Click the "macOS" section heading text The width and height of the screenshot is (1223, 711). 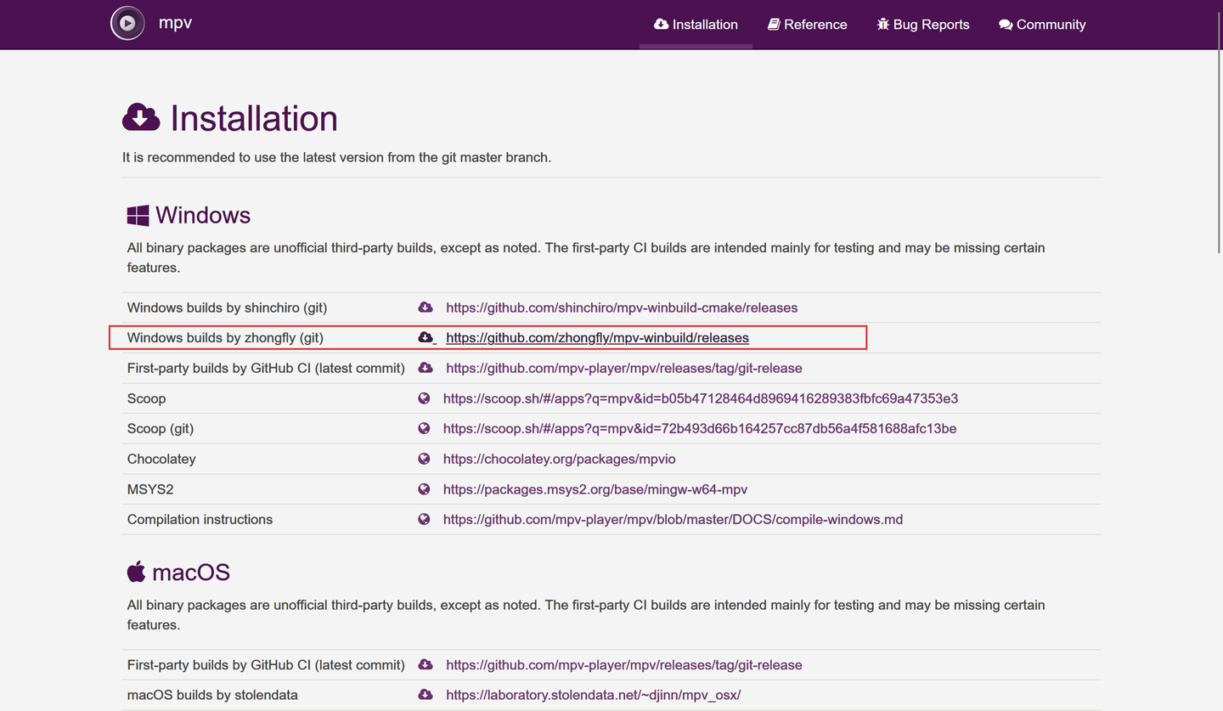[191, 572]
